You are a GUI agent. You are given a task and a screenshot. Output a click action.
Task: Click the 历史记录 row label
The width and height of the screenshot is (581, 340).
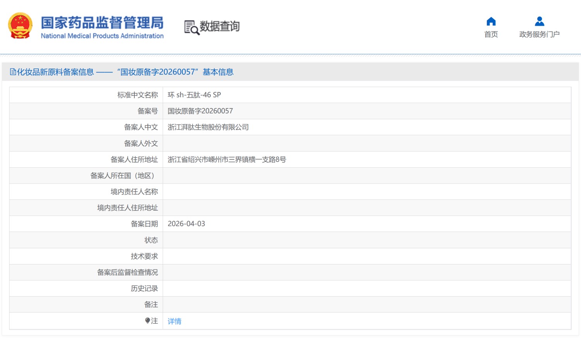coord(144,288)
